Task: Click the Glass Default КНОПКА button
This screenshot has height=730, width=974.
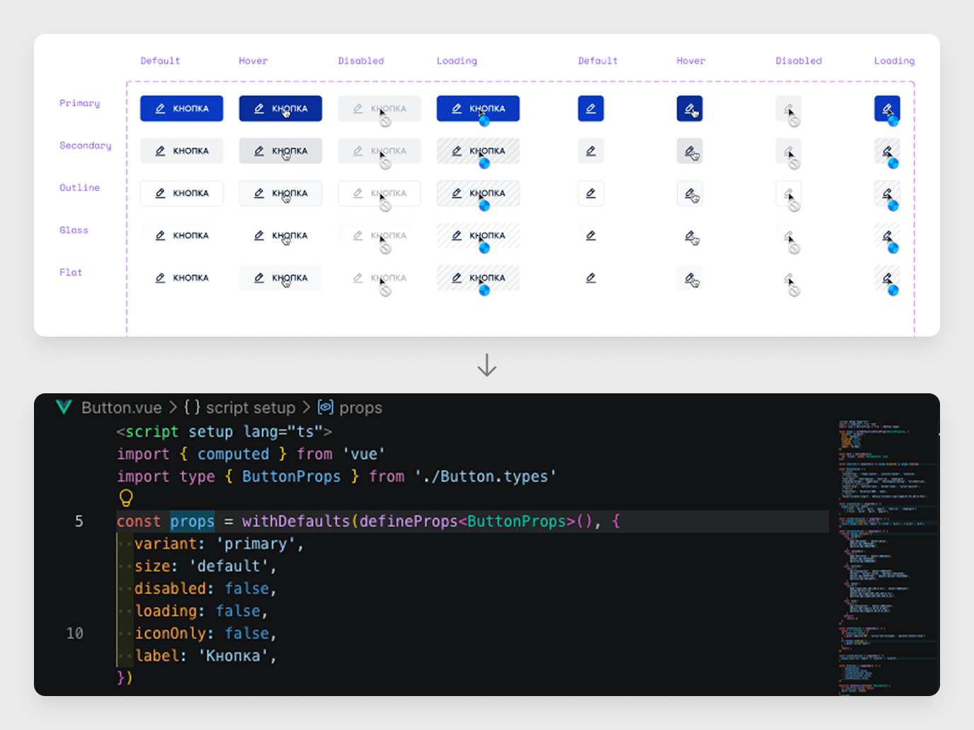Action: point(182,236)
